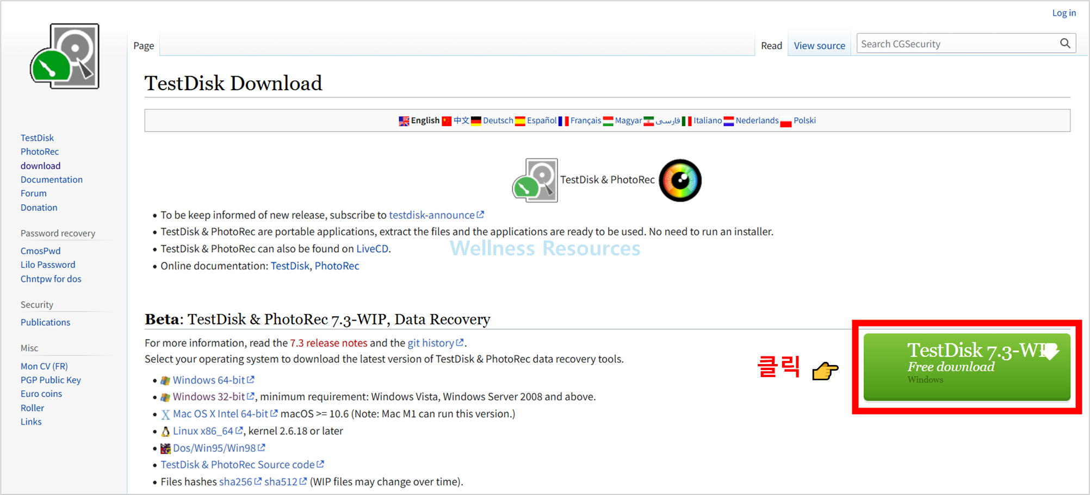
Task: Open the PGP Public Key link
Action: pyautogui.click(x=51, y=380)
